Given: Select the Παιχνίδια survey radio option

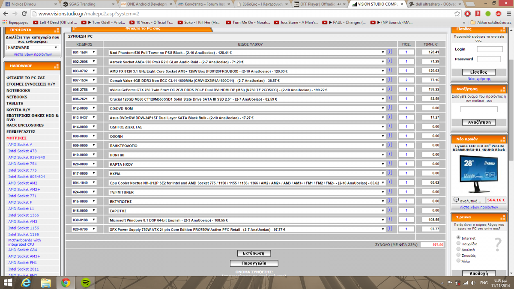Looking at the screenshot, I should pos(459,243).
